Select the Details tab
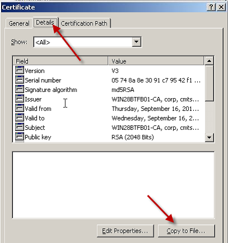The width and height of the screenshot is (228, 243). tap(45, 22)
